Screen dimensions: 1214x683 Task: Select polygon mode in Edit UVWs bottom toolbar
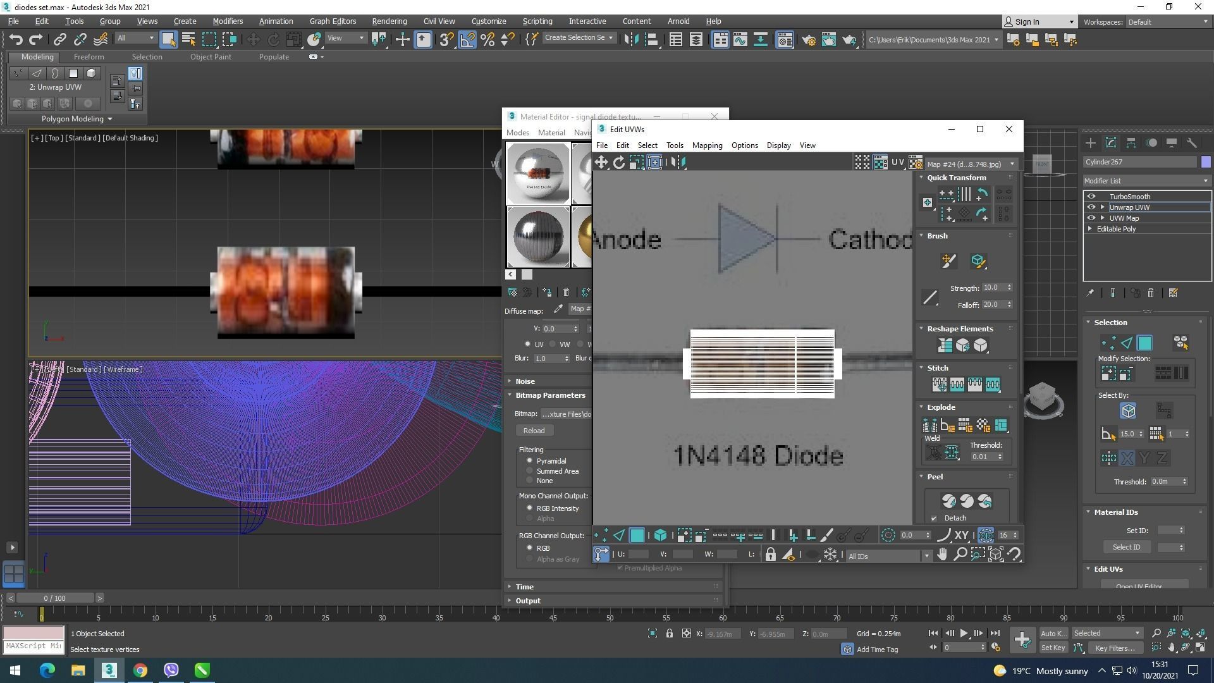[x=637, y=536]
